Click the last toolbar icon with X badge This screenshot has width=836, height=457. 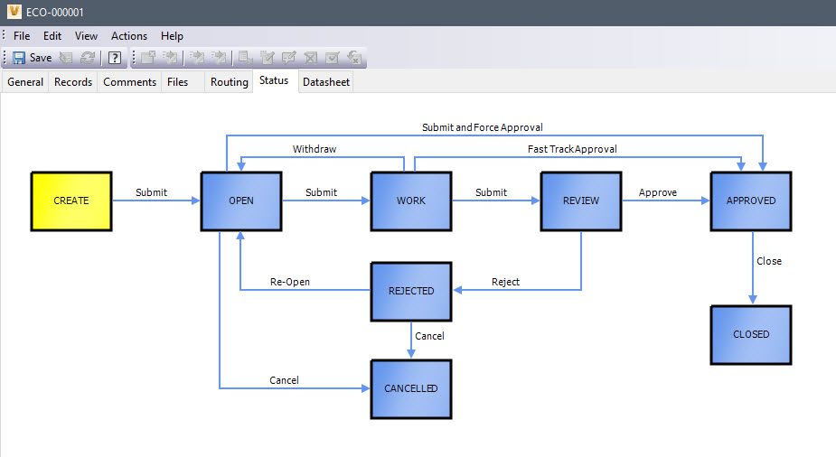click(354, 58)
